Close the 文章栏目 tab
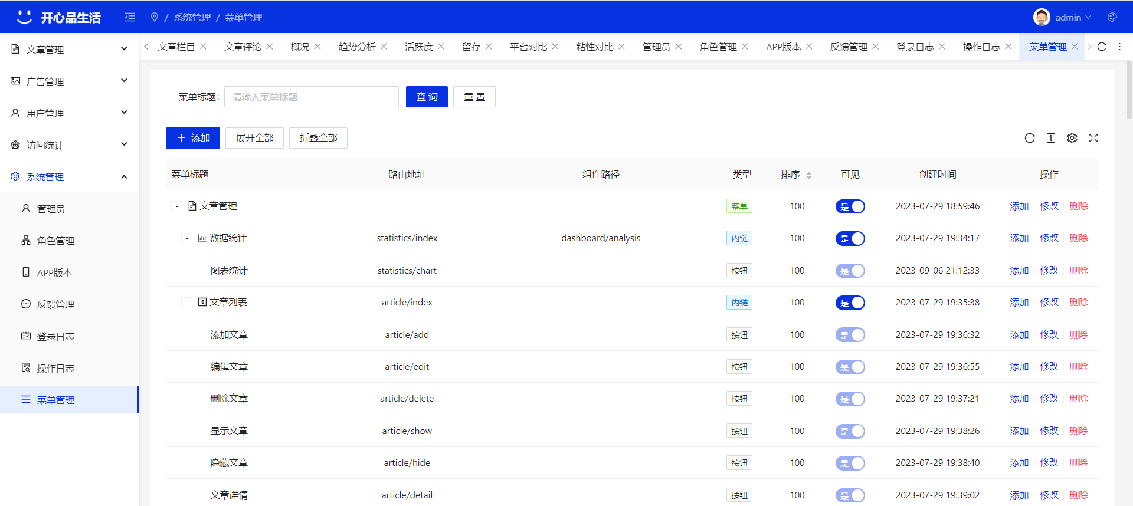This screenshot has width=1133, height=506. click(203, 47)
